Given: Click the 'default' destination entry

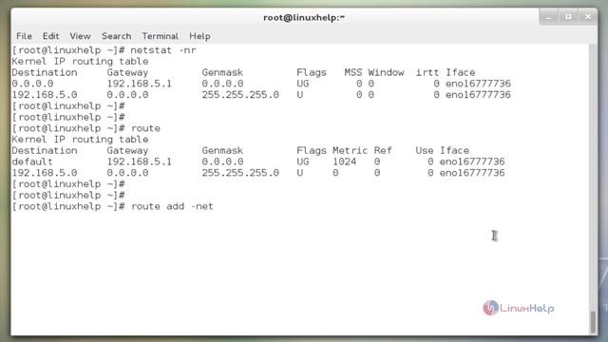Looking at the screenshot, I should [x=32, y=161].
